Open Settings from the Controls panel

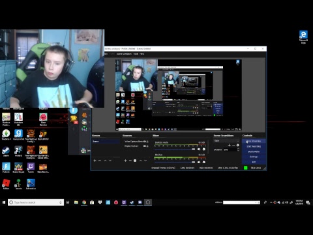click(254, 157)
